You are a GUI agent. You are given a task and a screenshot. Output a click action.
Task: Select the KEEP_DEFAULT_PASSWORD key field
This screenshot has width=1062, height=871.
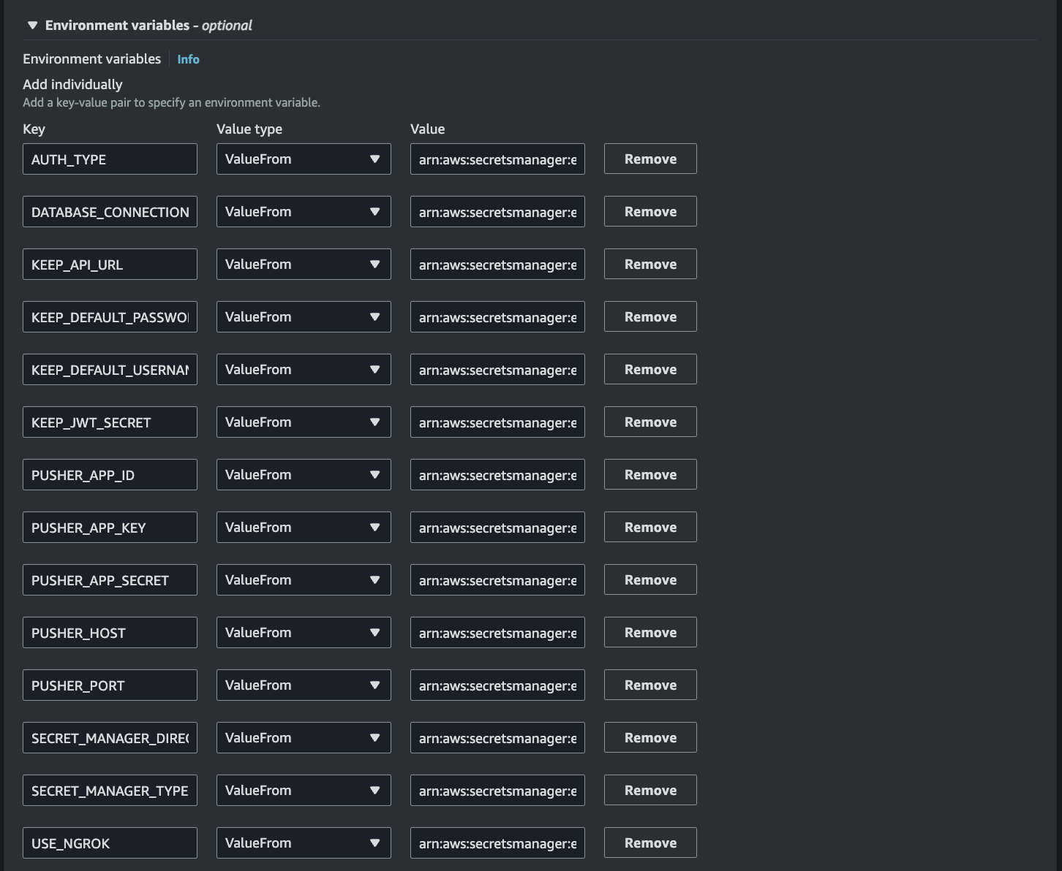click(110, 316)
